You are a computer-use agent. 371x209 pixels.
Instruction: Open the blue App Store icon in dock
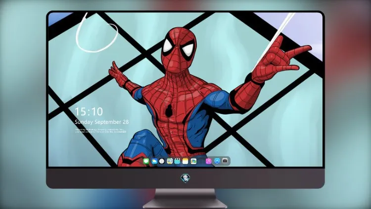[217, 161]
